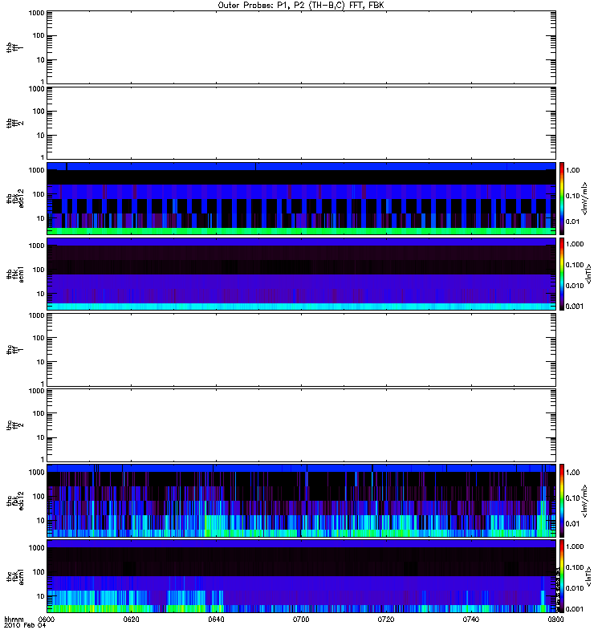Click the plot title "Outer Probes: P1, P2 (TH-B,C) FFT, FBK"
This screenshot has height=642, width=602.
click(300, 6)
